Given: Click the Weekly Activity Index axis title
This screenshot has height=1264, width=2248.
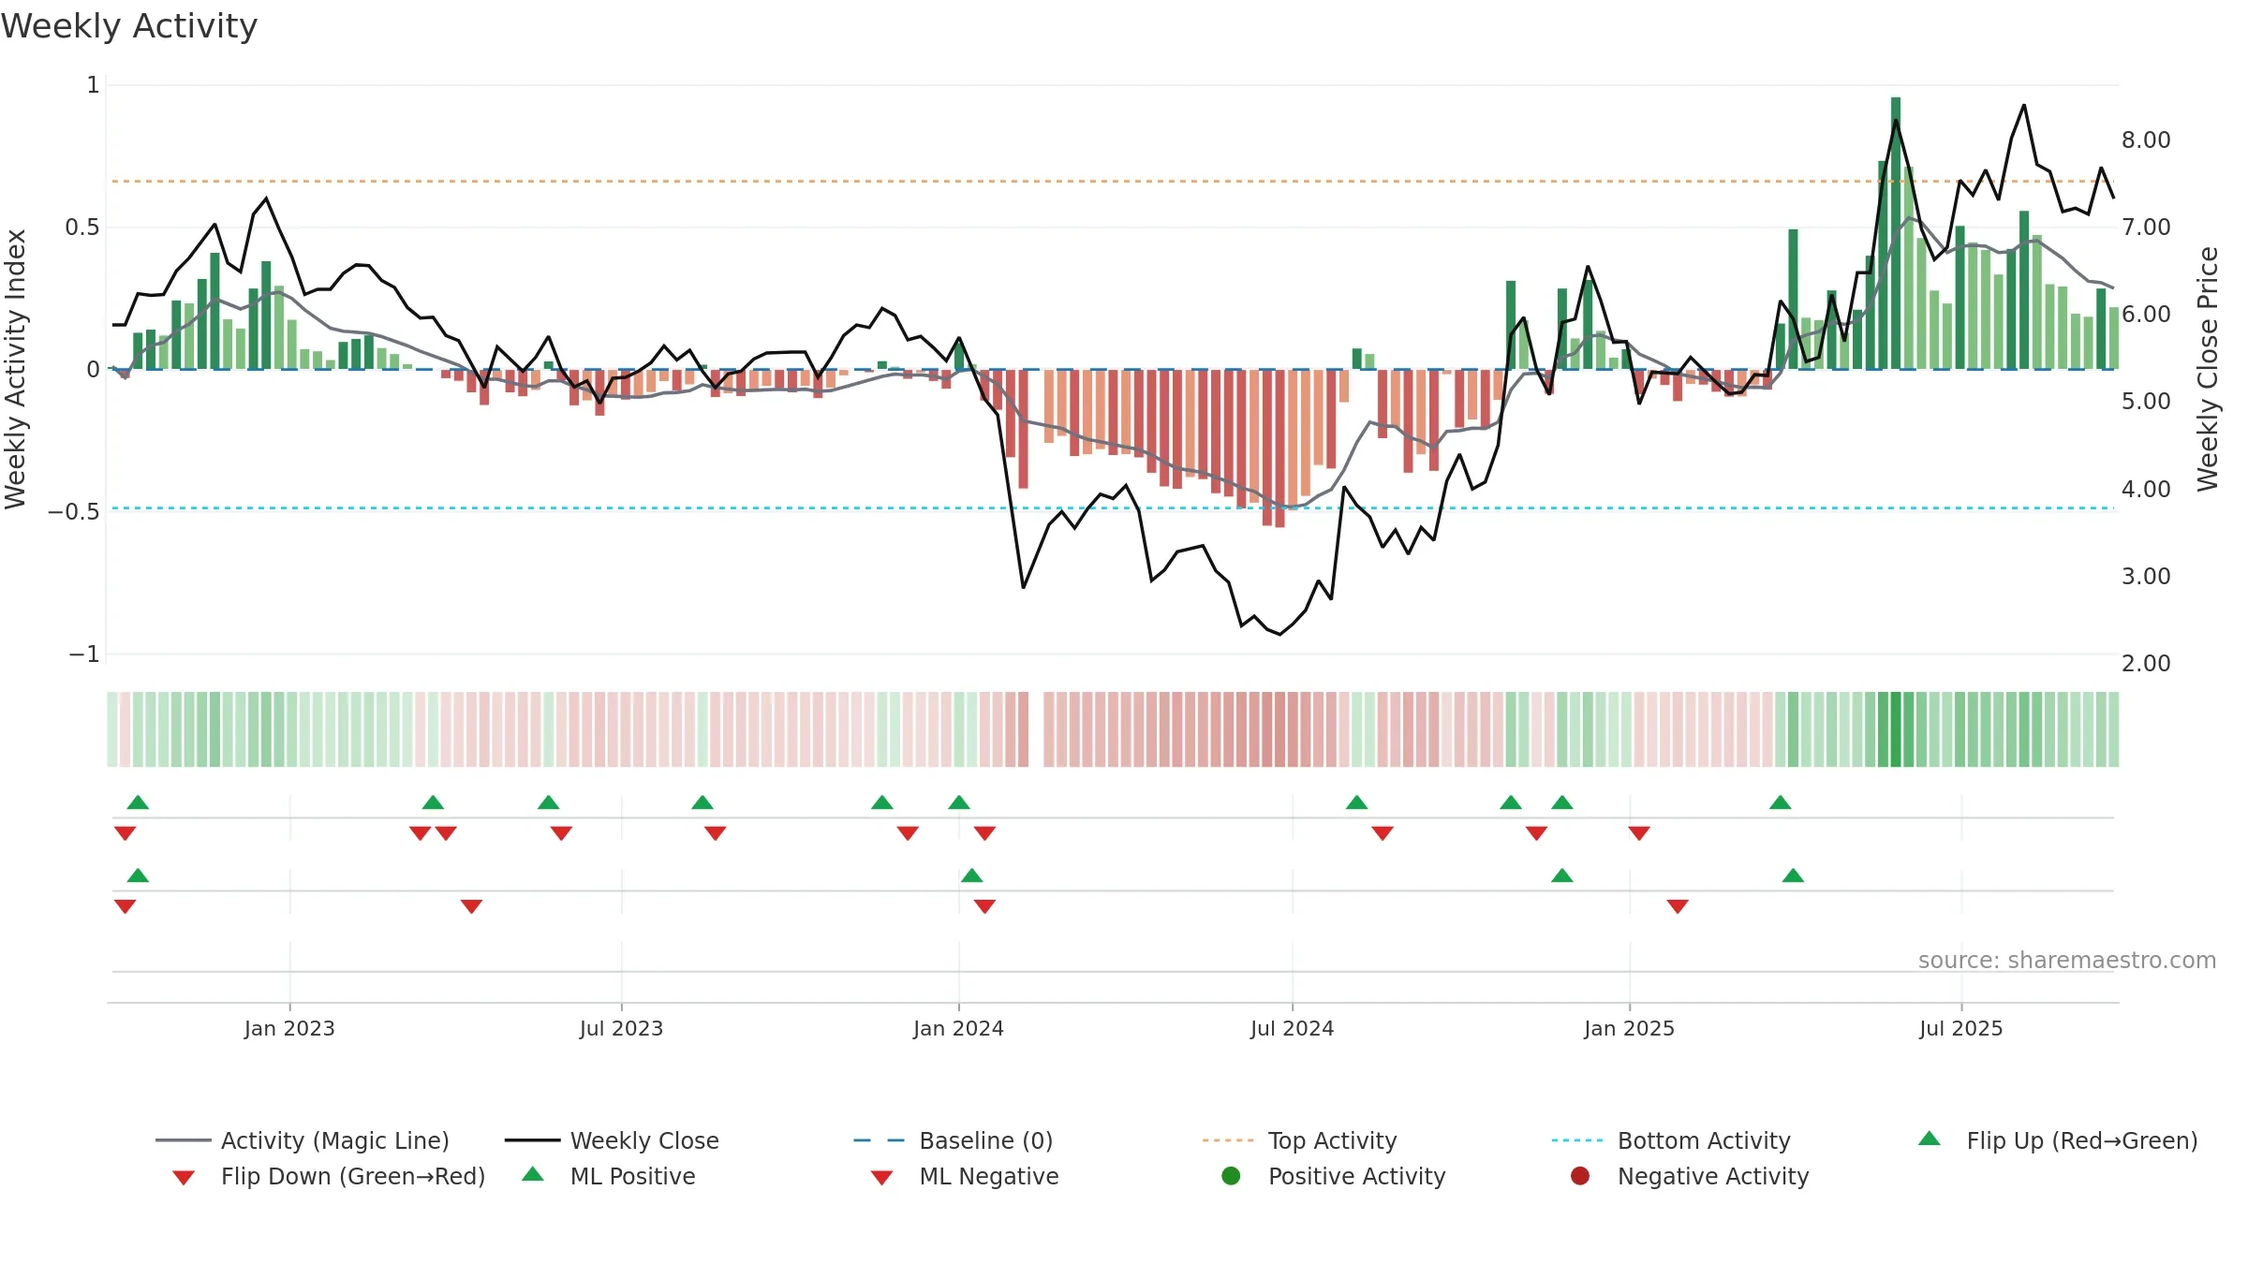Looking at the screenshot, I should (x=15, y=369).
